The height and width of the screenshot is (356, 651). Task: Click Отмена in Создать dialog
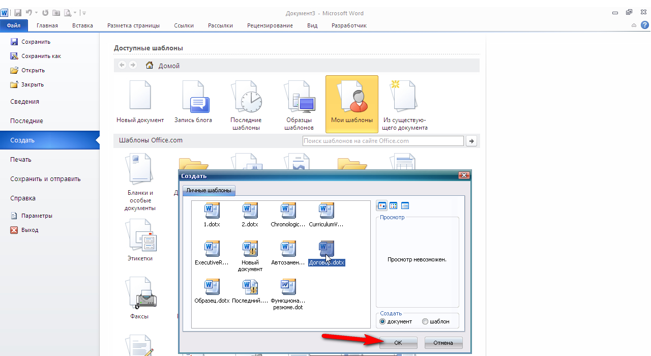point(443,343)
